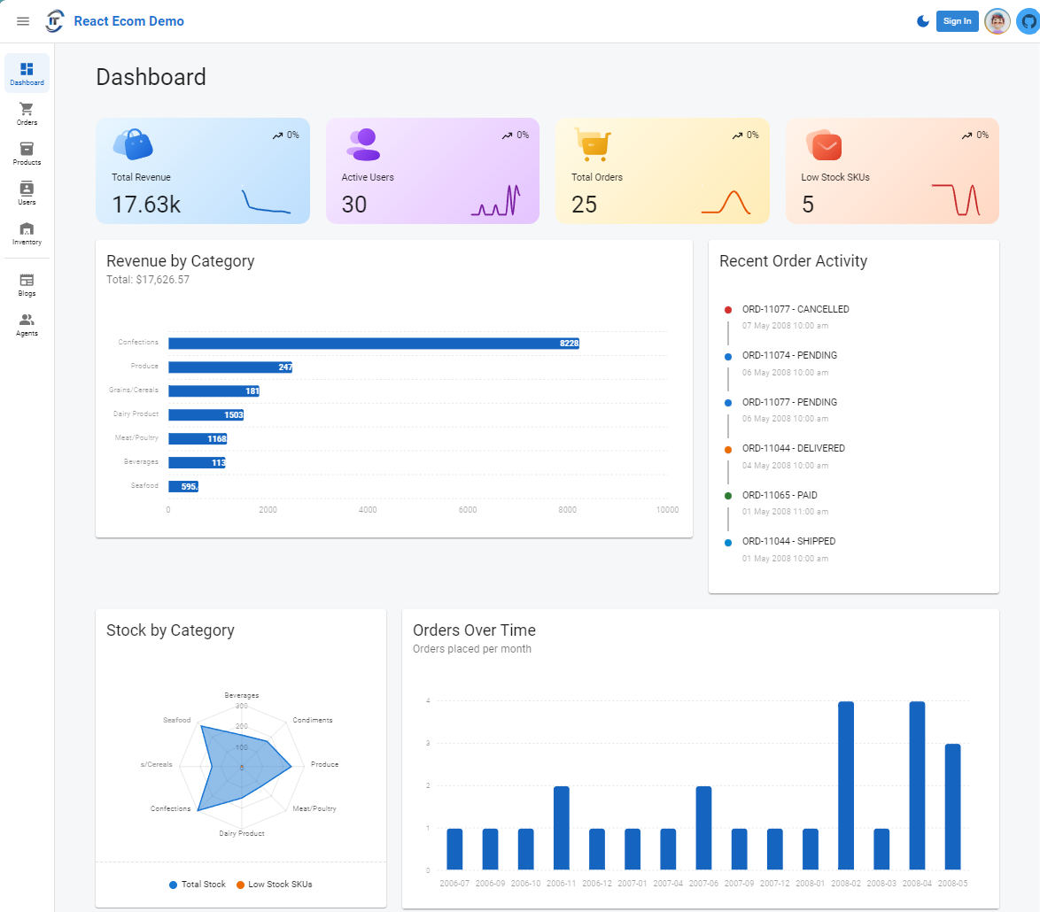Click the Total Revenue sparkline chart

(x=266, y=201)
